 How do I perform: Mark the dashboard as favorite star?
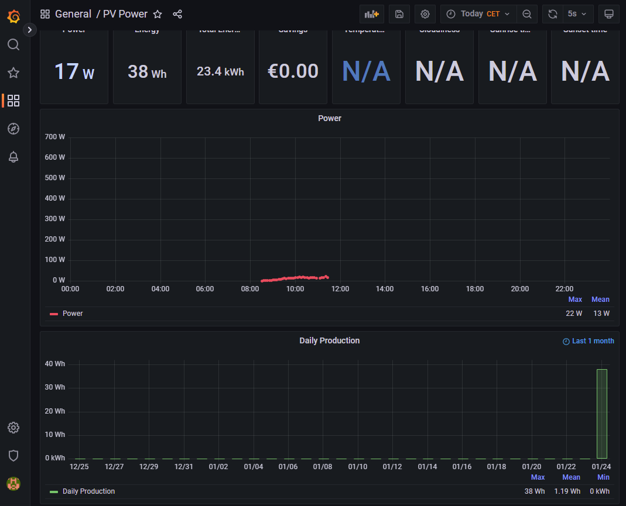pos(158,15)
